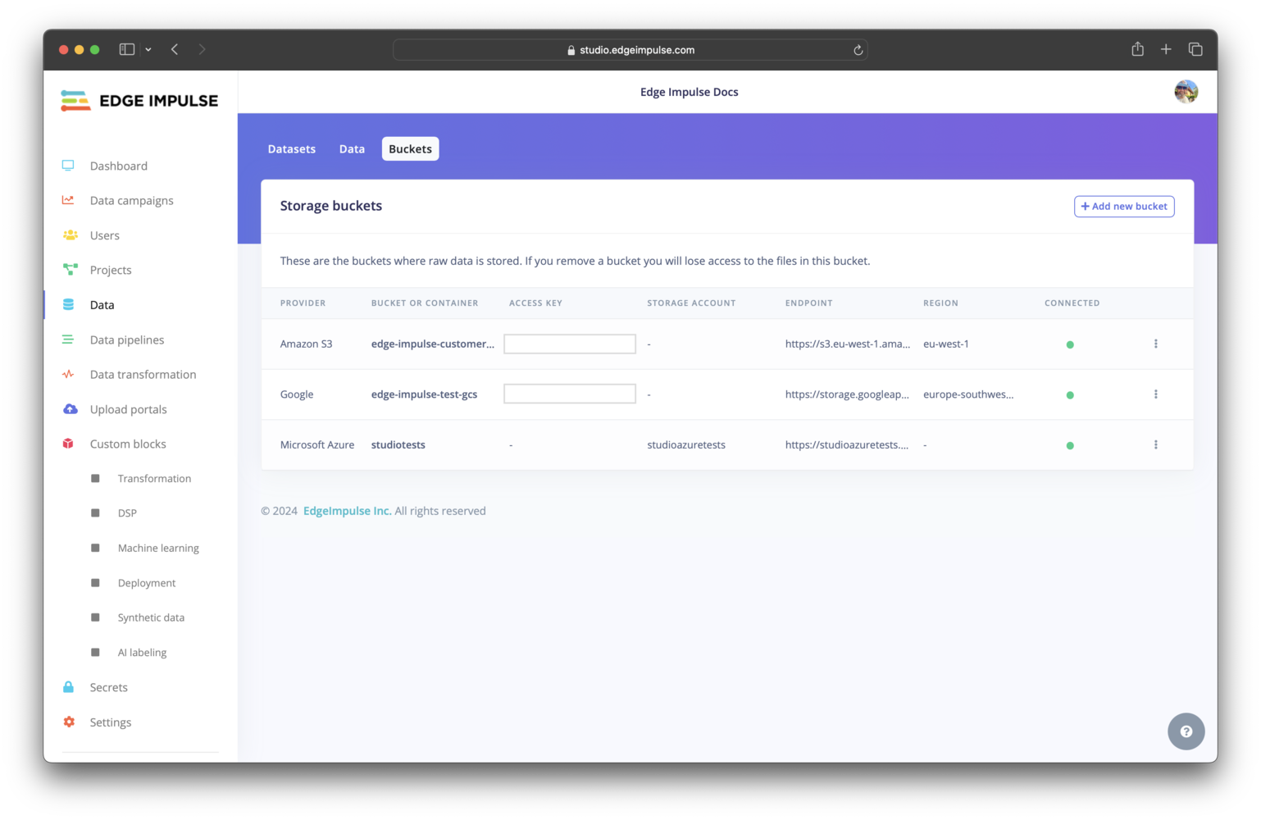Click the Edge Impulse Docs organization title
This screenshot has height=820, width=1261.
[689, 92]
